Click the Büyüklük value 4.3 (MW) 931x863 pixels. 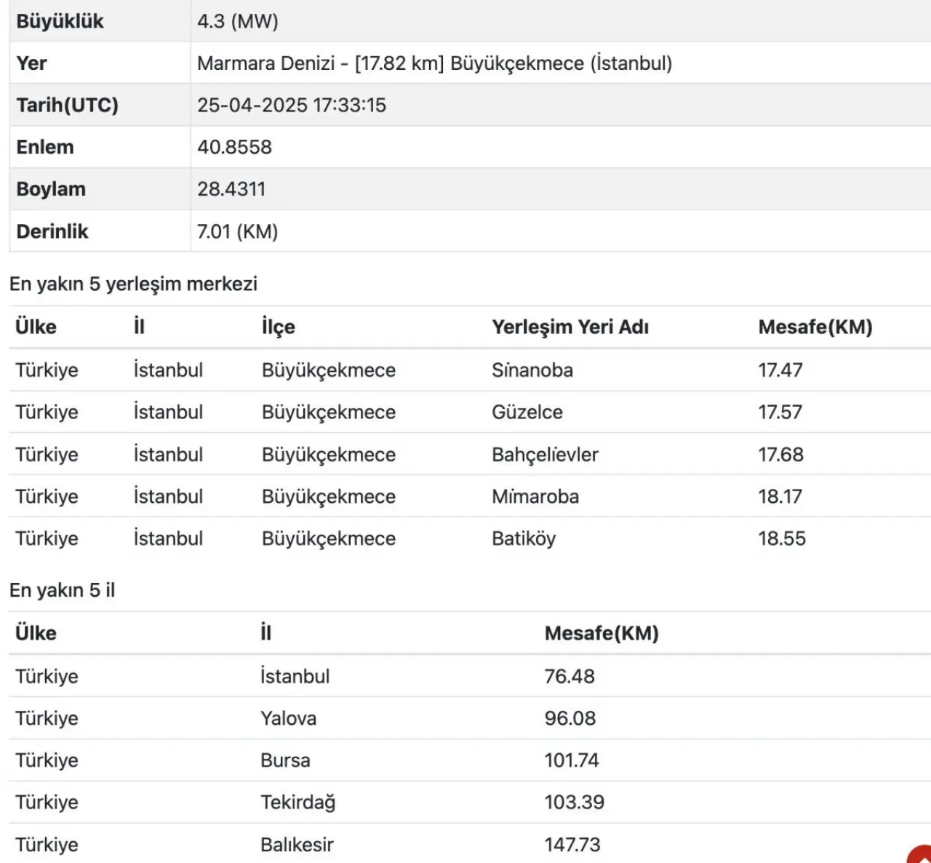pos(238,21)
